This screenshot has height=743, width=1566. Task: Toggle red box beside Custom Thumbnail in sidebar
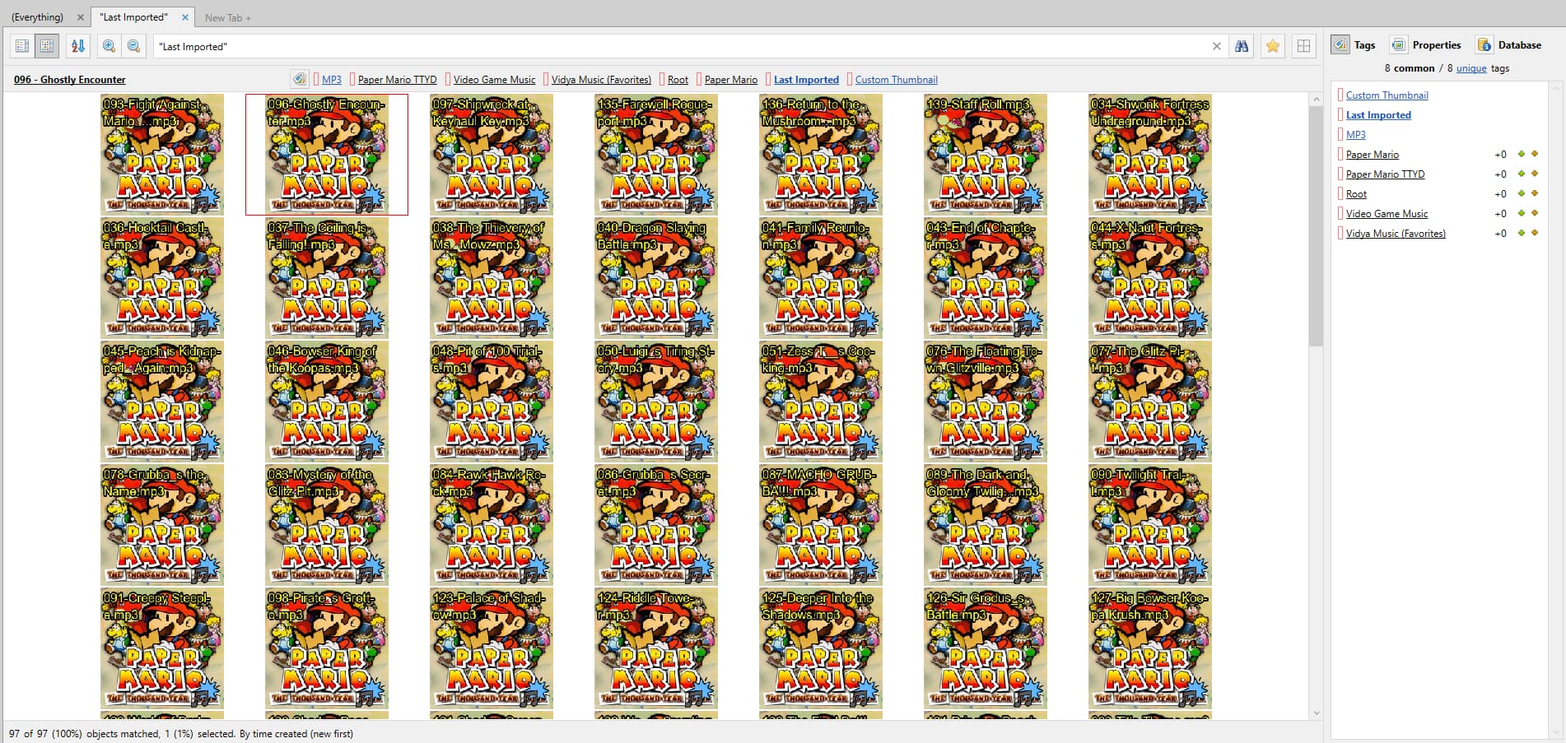coord(1340,95)
